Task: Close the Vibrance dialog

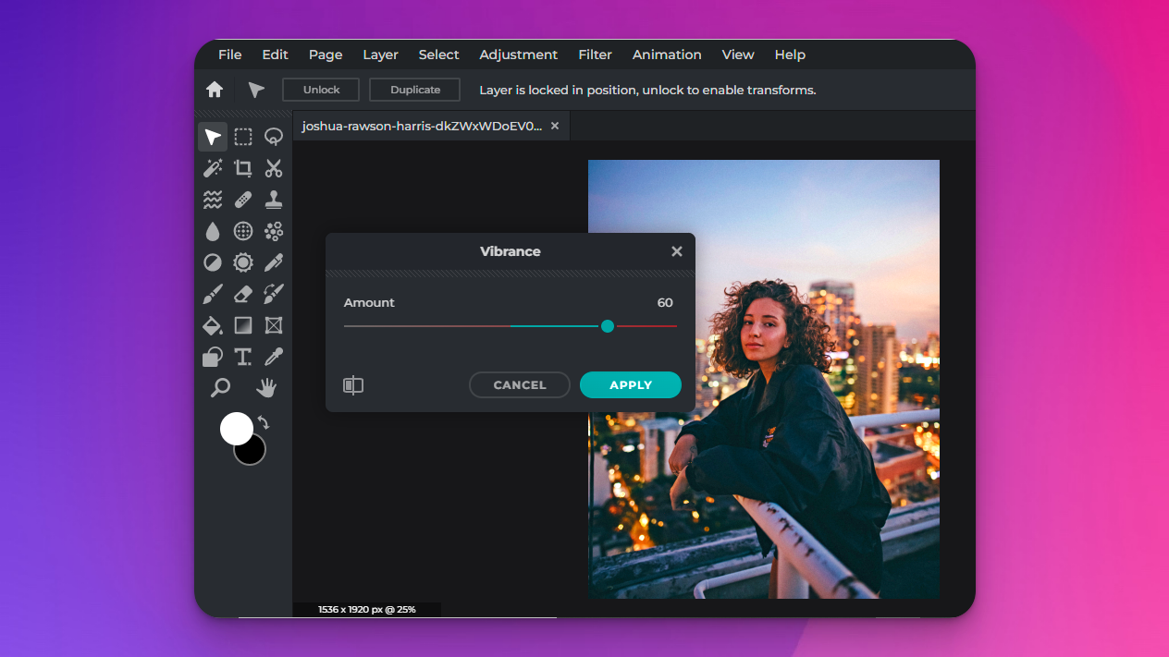Action: [x=677, y=251]
